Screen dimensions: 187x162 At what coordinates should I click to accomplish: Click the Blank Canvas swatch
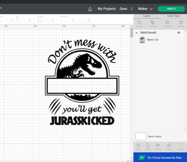[x=141, y=136]
